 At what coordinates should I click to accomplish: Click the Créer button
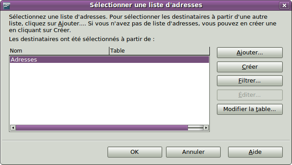pyautogui.click(x=250, y=67)
